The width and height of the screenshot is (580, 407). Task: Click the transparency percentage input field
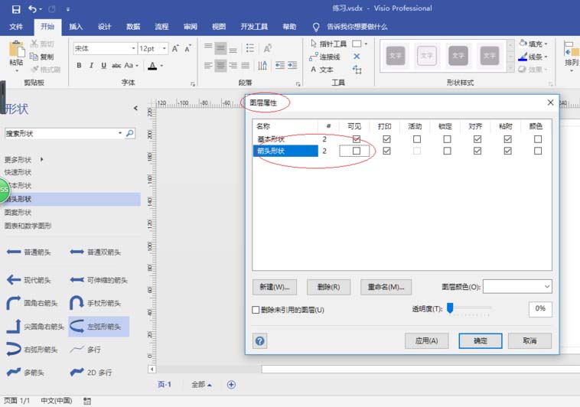[539, 309]
